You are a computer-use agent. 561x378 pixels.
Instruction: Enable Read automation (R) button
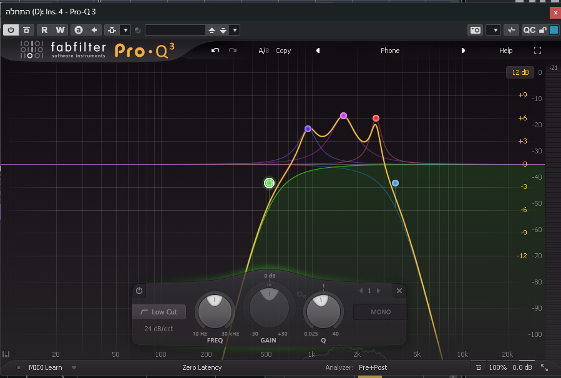tap(44, 30)
